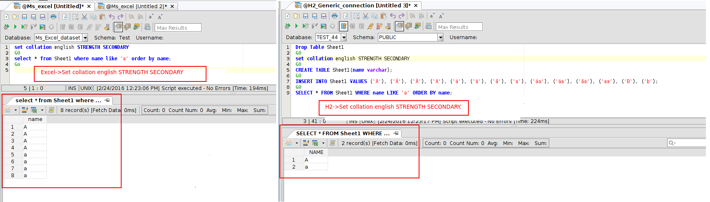This screenshot has height=202, width=710.
Task: Toggle auto-commit button in H2 toolbar
Action: click(344, 26)
